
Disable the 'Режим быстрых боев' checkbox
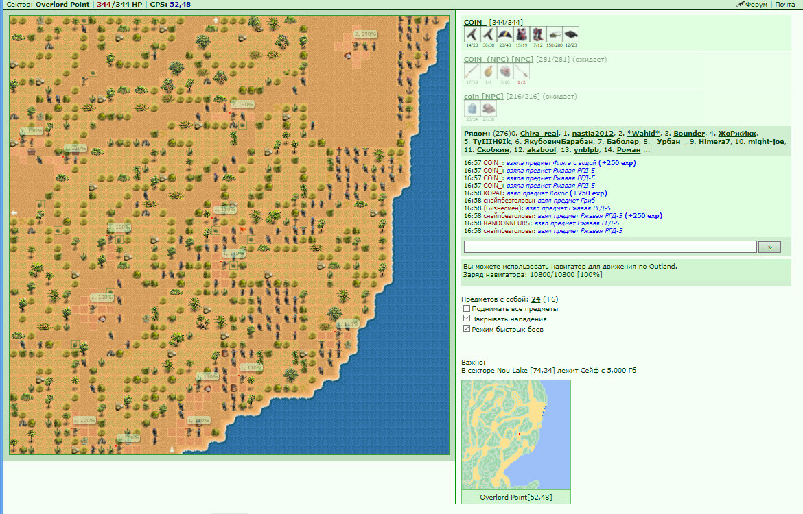(467, 329)
